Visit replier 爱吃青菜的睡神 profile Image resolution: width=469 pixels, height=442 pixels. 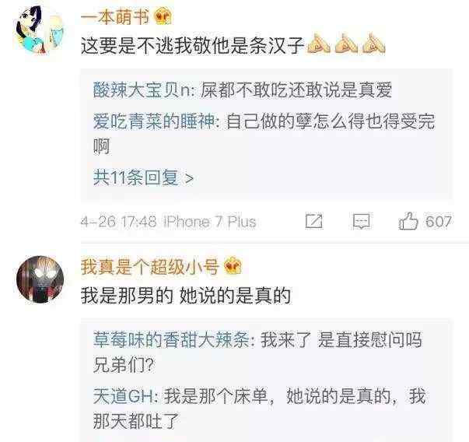pyautogui.click(x=154, y=122)
